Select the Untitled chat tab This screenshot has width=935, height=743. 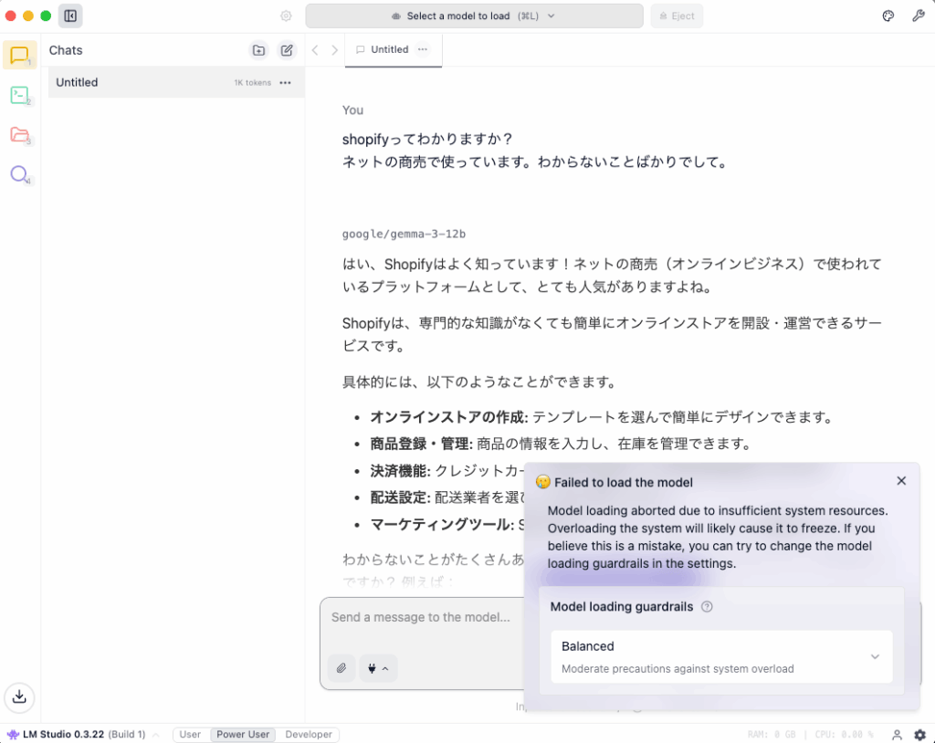[x=389, y=50]
